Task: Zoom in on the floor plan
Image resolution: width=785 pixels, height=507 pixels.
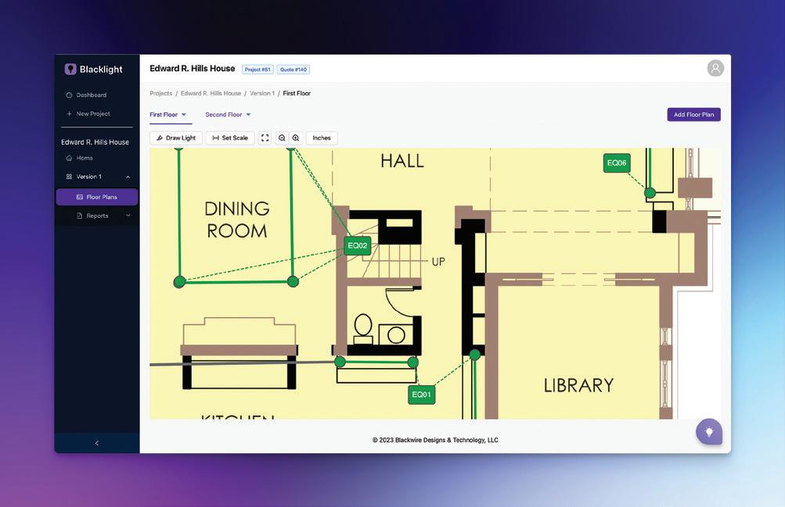Action: [296, 137]
